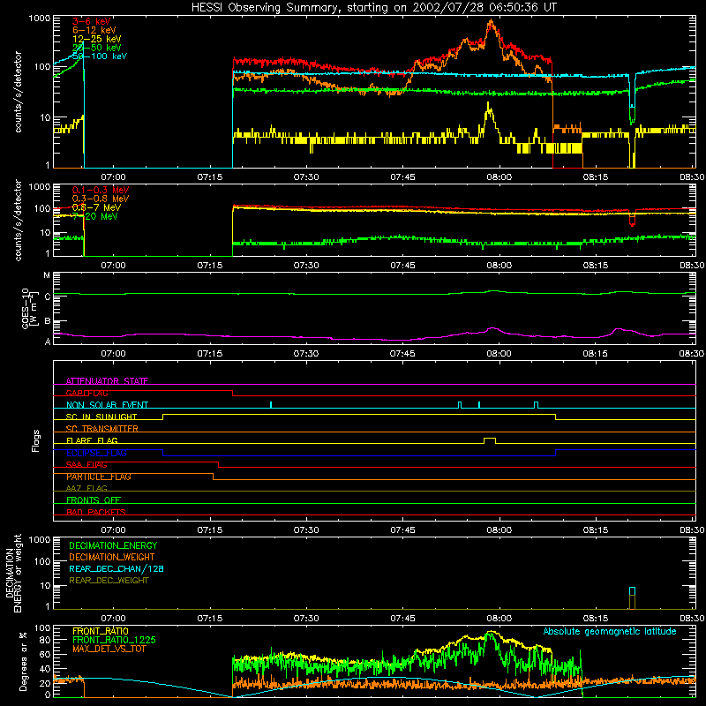The height and width of the screenshot is (706, 706).
Task: Click the 0.8-7 MeV legend label
Action: pyautogui.click(x=96, y=207)
